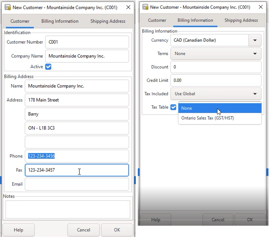
Task: Click the empty Email input field
Action: [x=77, y=184]
